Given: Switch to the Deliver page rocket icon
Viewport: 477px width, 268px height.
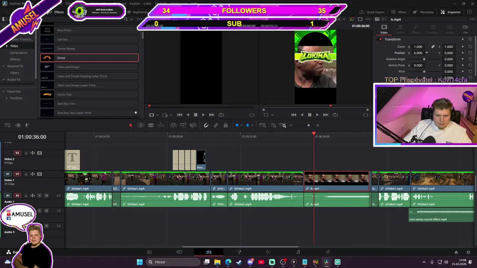Looking at the screenshot, I should (328, 252).
